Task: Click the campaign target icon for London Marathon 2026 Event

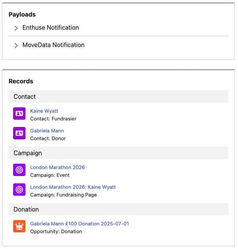Action: (19, 170)
